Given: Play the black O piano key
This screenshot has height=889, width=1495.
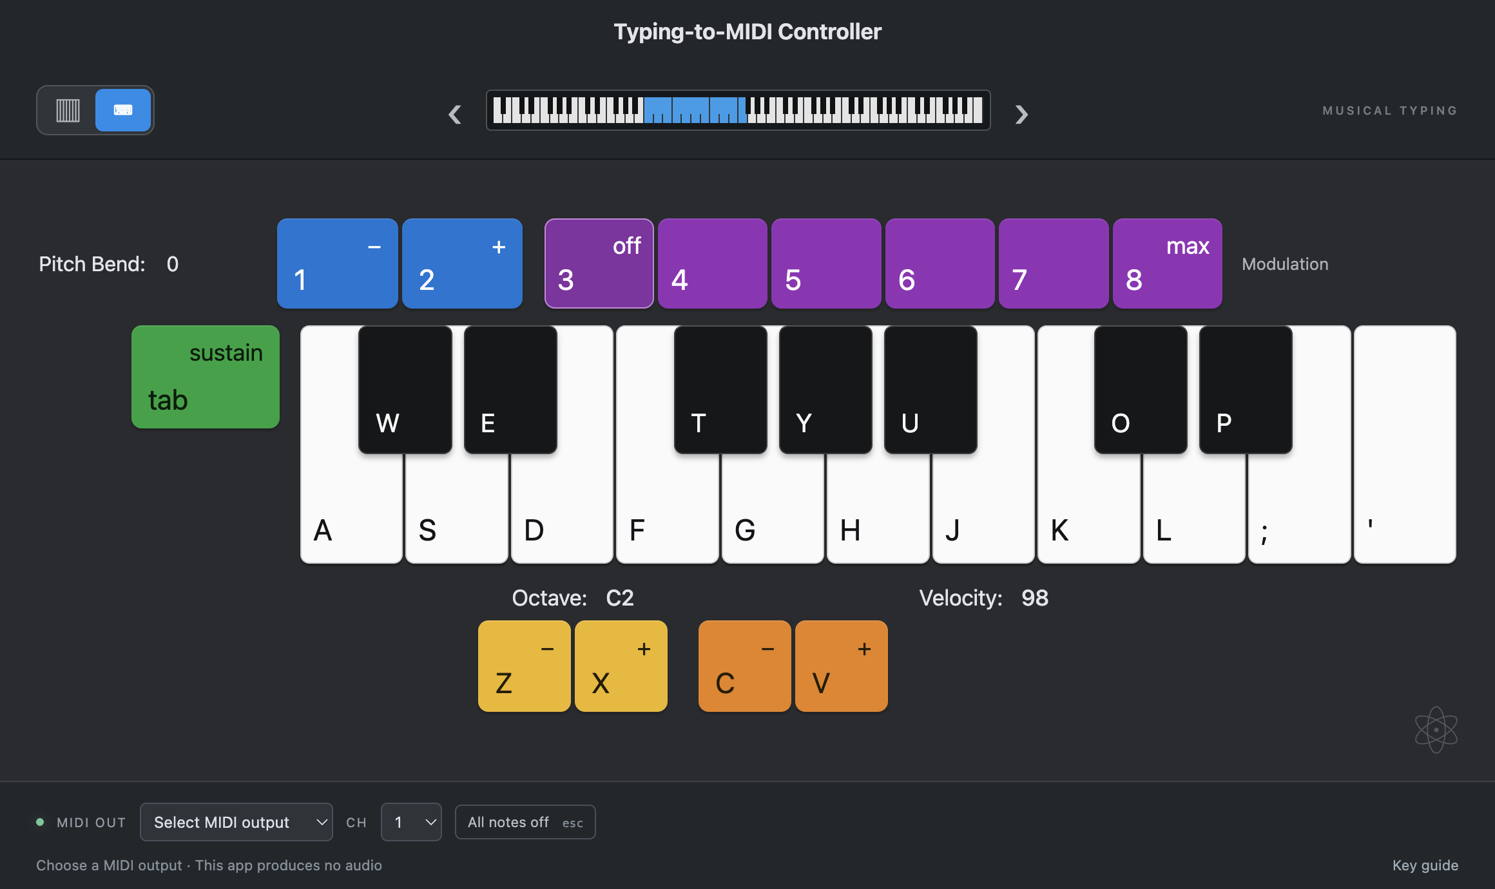Looking at the screenshot, I should [1141, 390].
